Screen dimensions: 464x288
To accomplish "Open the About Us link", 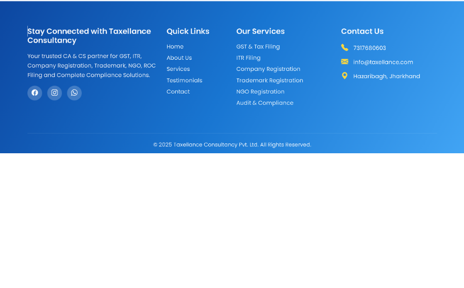I will [179, 58].
